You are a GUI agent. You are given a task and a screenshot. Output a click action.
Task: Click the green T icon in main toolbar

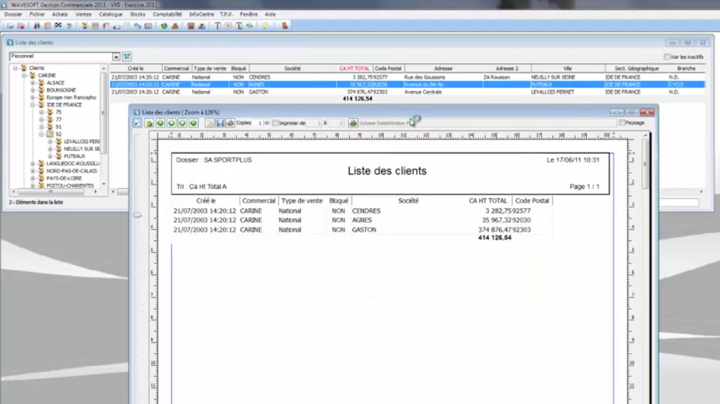coord(239,26)
